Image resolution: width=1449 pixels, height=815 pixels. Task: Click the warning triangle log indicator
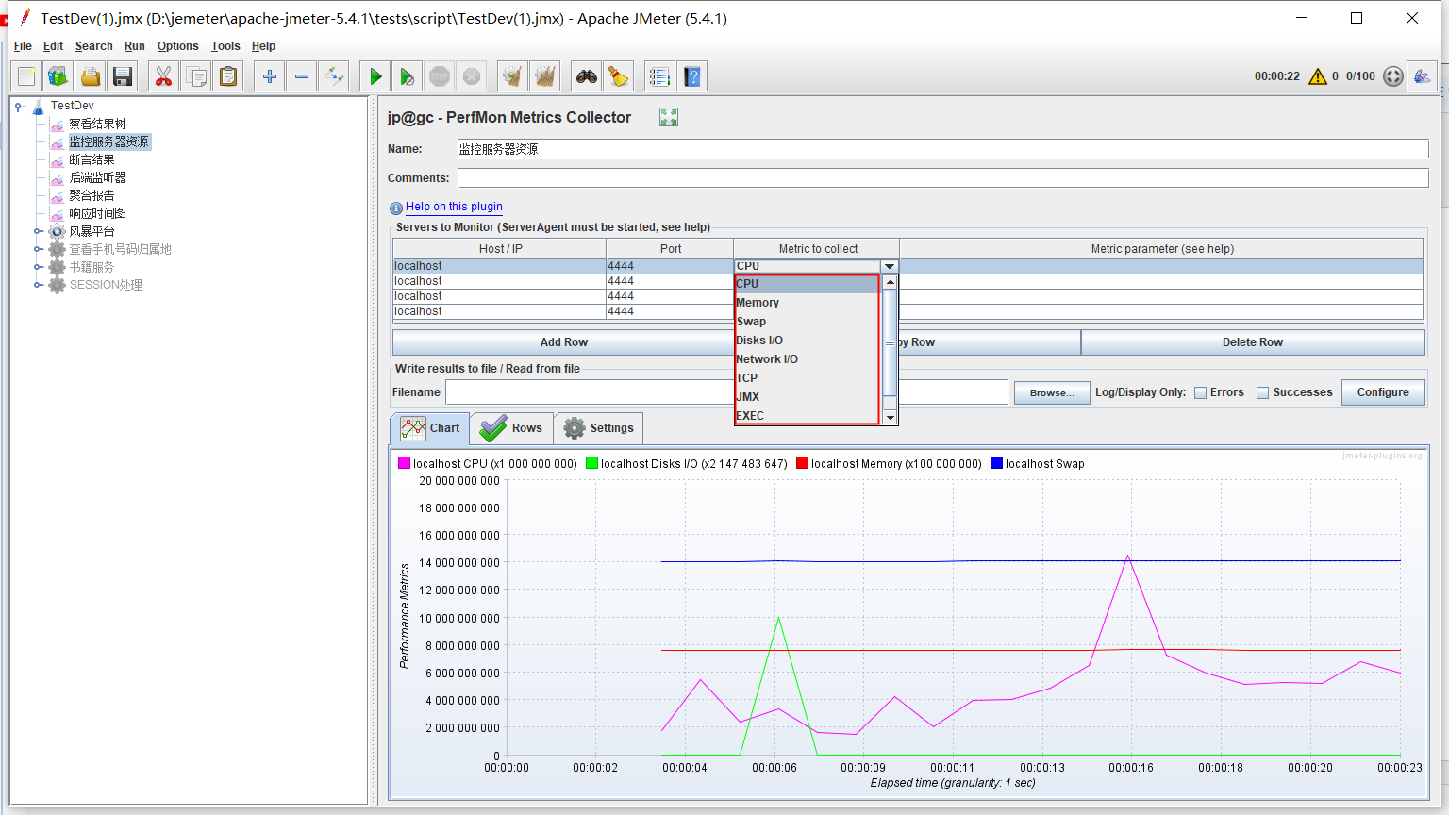[1318, 76]
